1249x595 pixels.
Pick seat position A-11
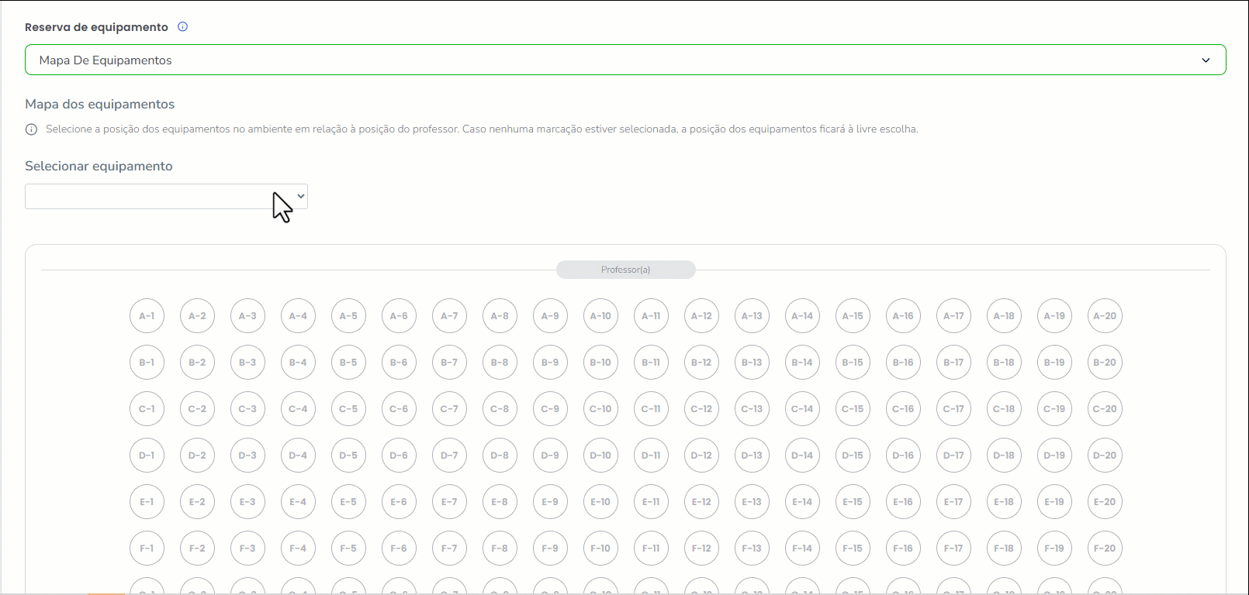[651, 316]
